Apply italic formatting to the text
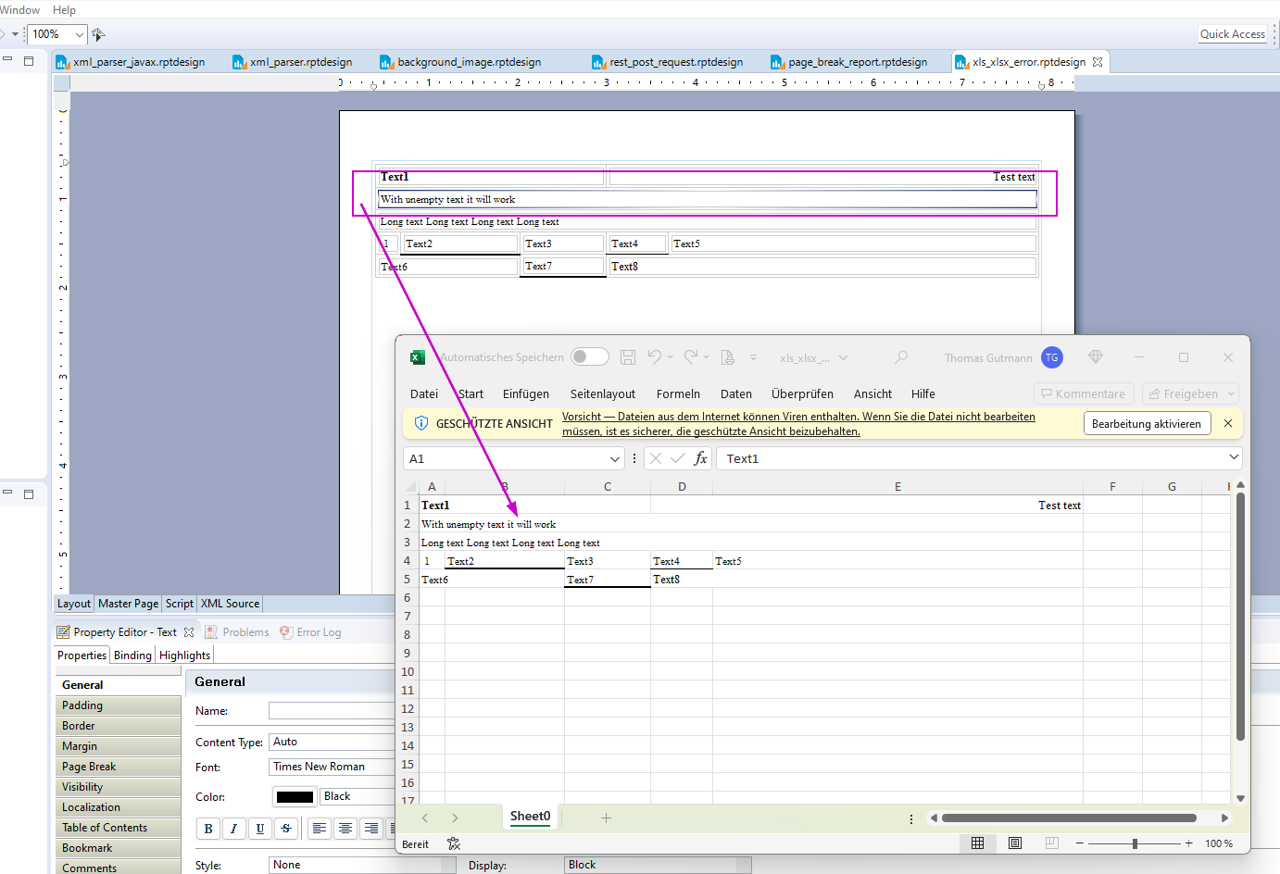 coord(233,828)
